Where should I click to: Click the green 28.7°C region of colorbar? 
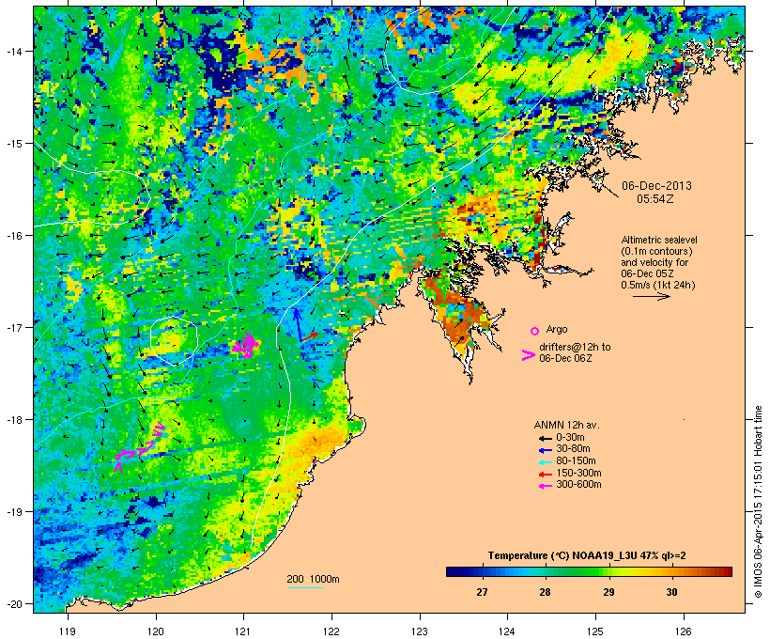point(590,571)
